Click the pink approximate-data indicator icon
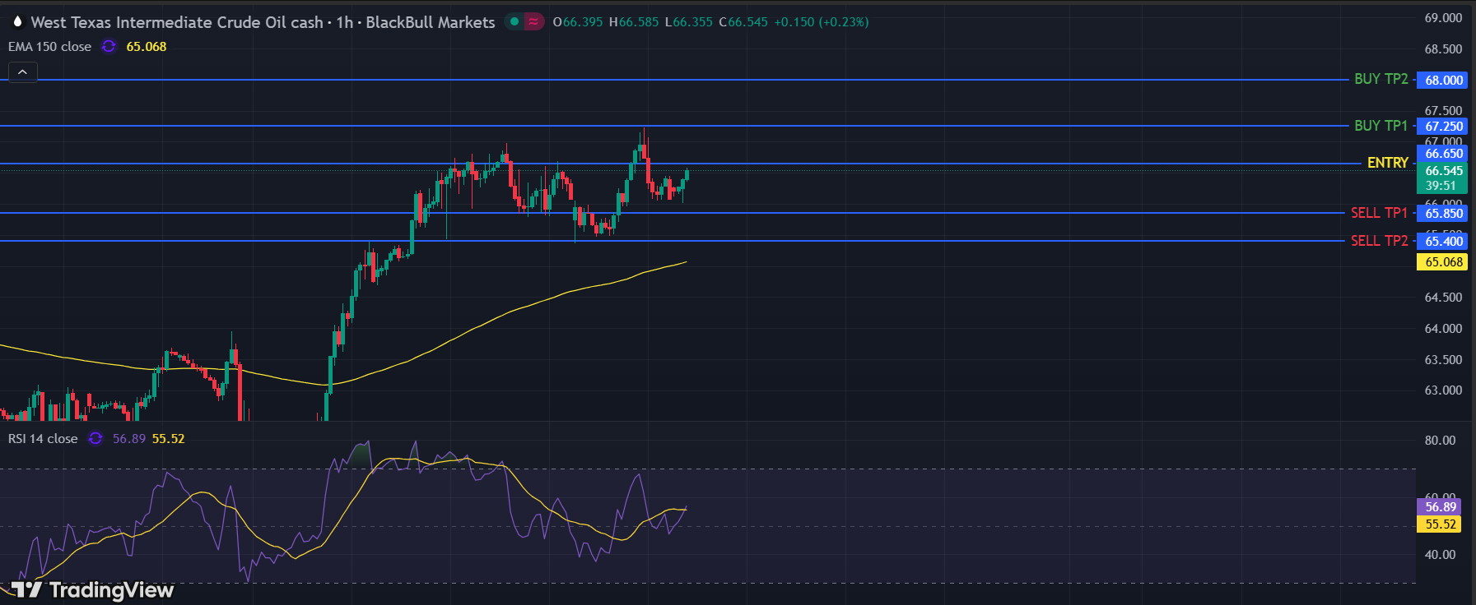 [534, 22]
